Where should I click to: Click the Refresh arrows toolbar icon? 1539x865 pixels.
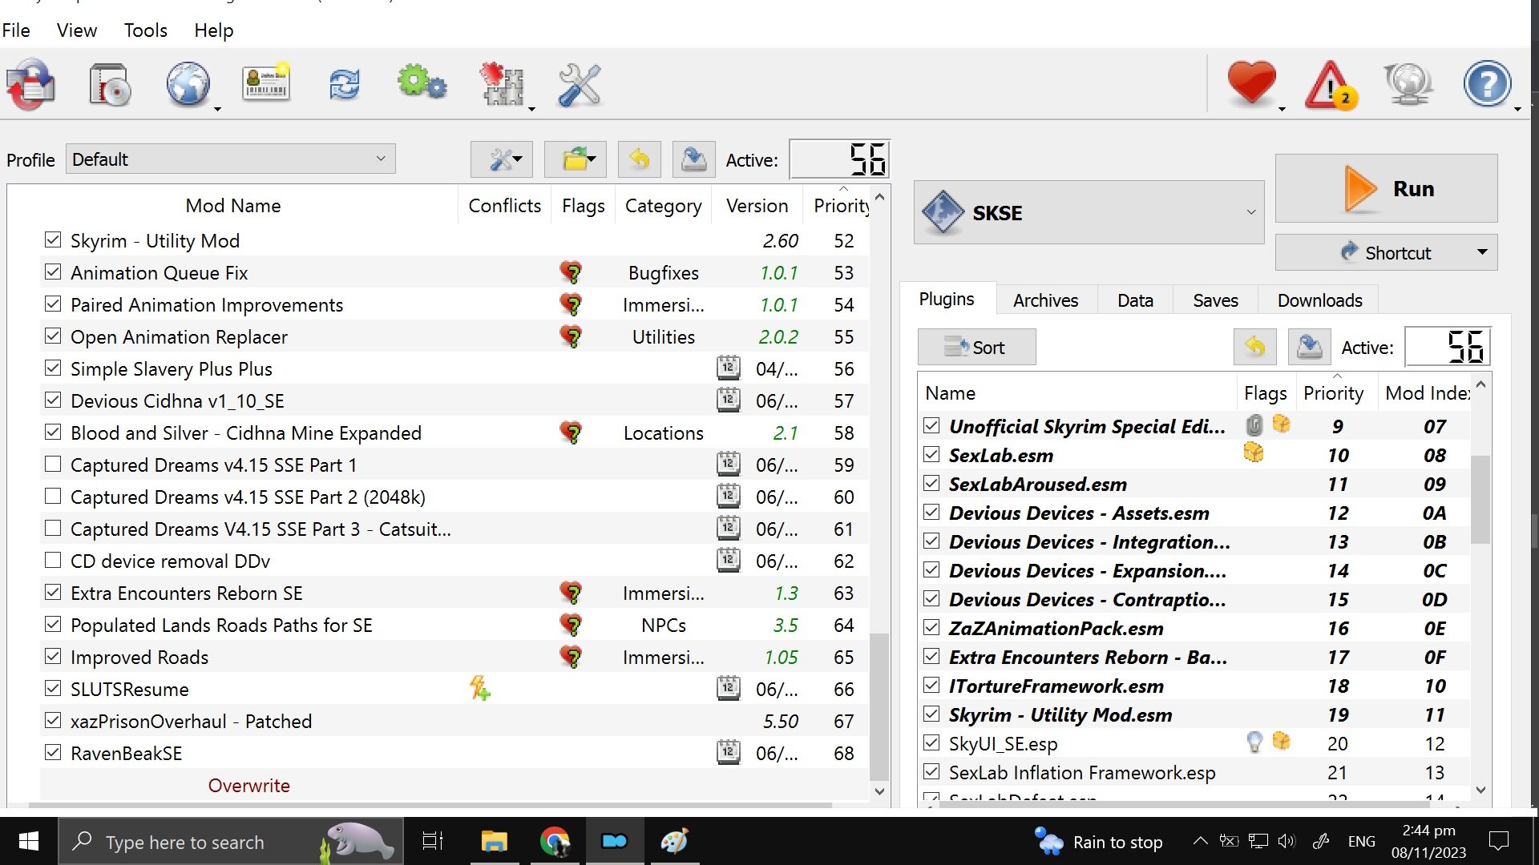345,84
